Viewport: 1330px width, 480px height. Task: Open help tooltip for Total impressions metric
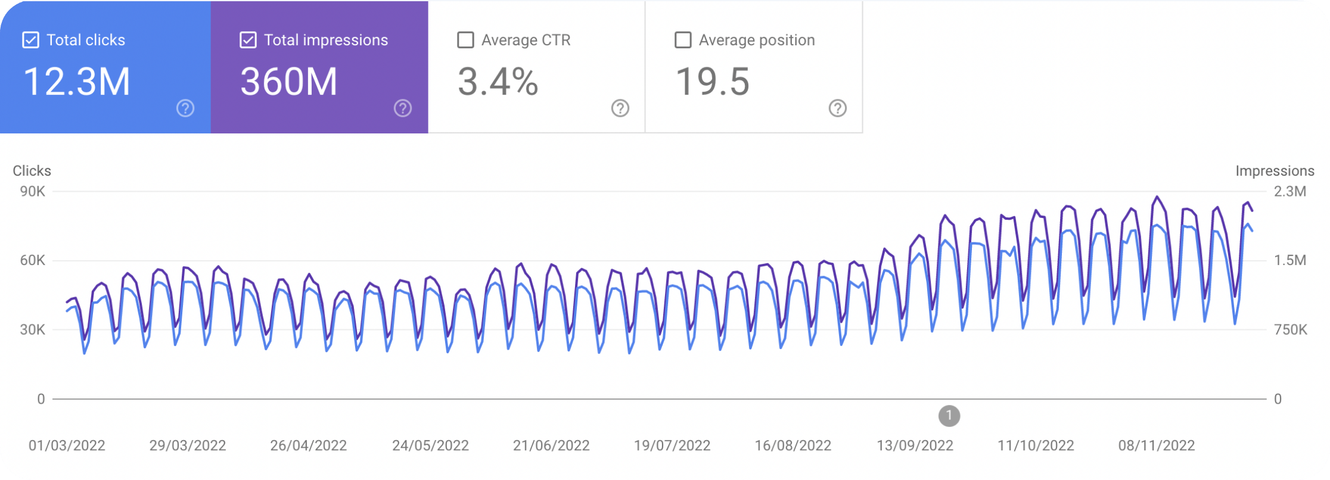click(402, 109)
